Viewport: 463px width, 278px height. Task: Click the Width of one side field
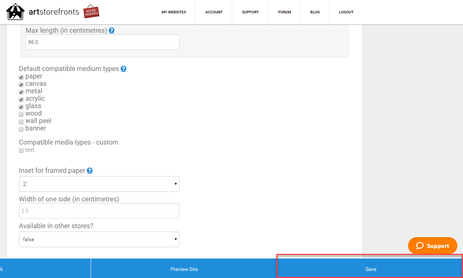click(99, 211)
